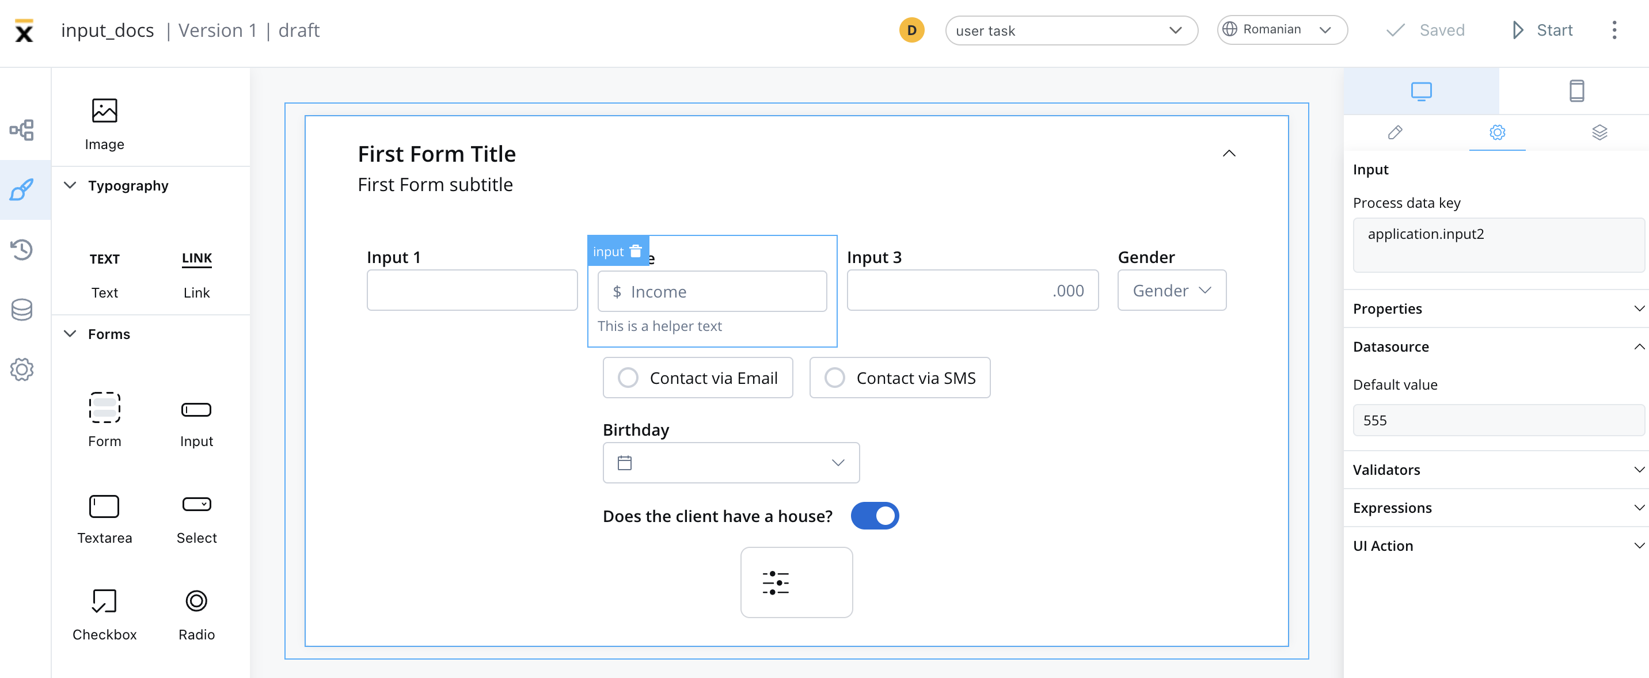Edit the Default value 555 field
The width and height of the screenshot is (1649, 678).
(x=1498, y=420)
